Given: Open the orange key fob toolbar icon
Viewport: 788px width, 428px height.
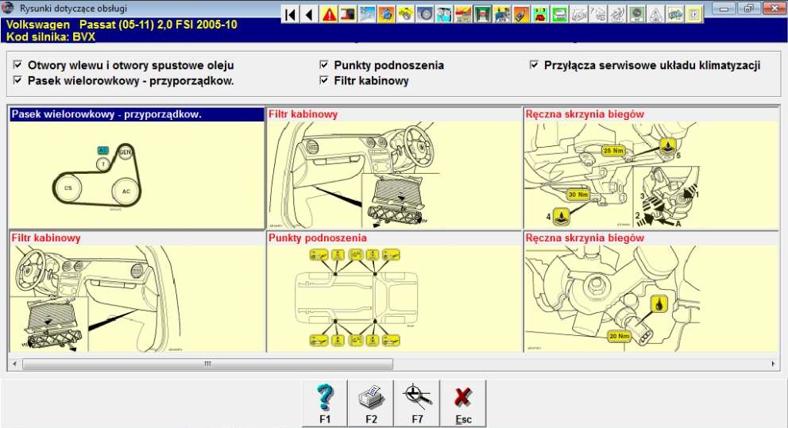Looking at the screenshot, I should (520, 14).
